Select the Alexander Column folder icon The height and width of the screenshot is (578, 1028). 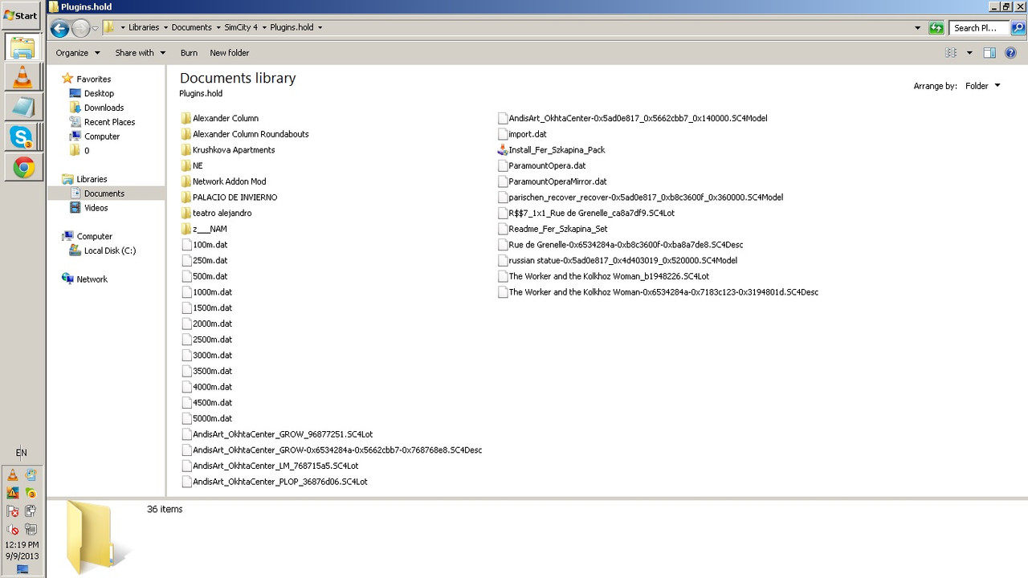tap(186, 118)
